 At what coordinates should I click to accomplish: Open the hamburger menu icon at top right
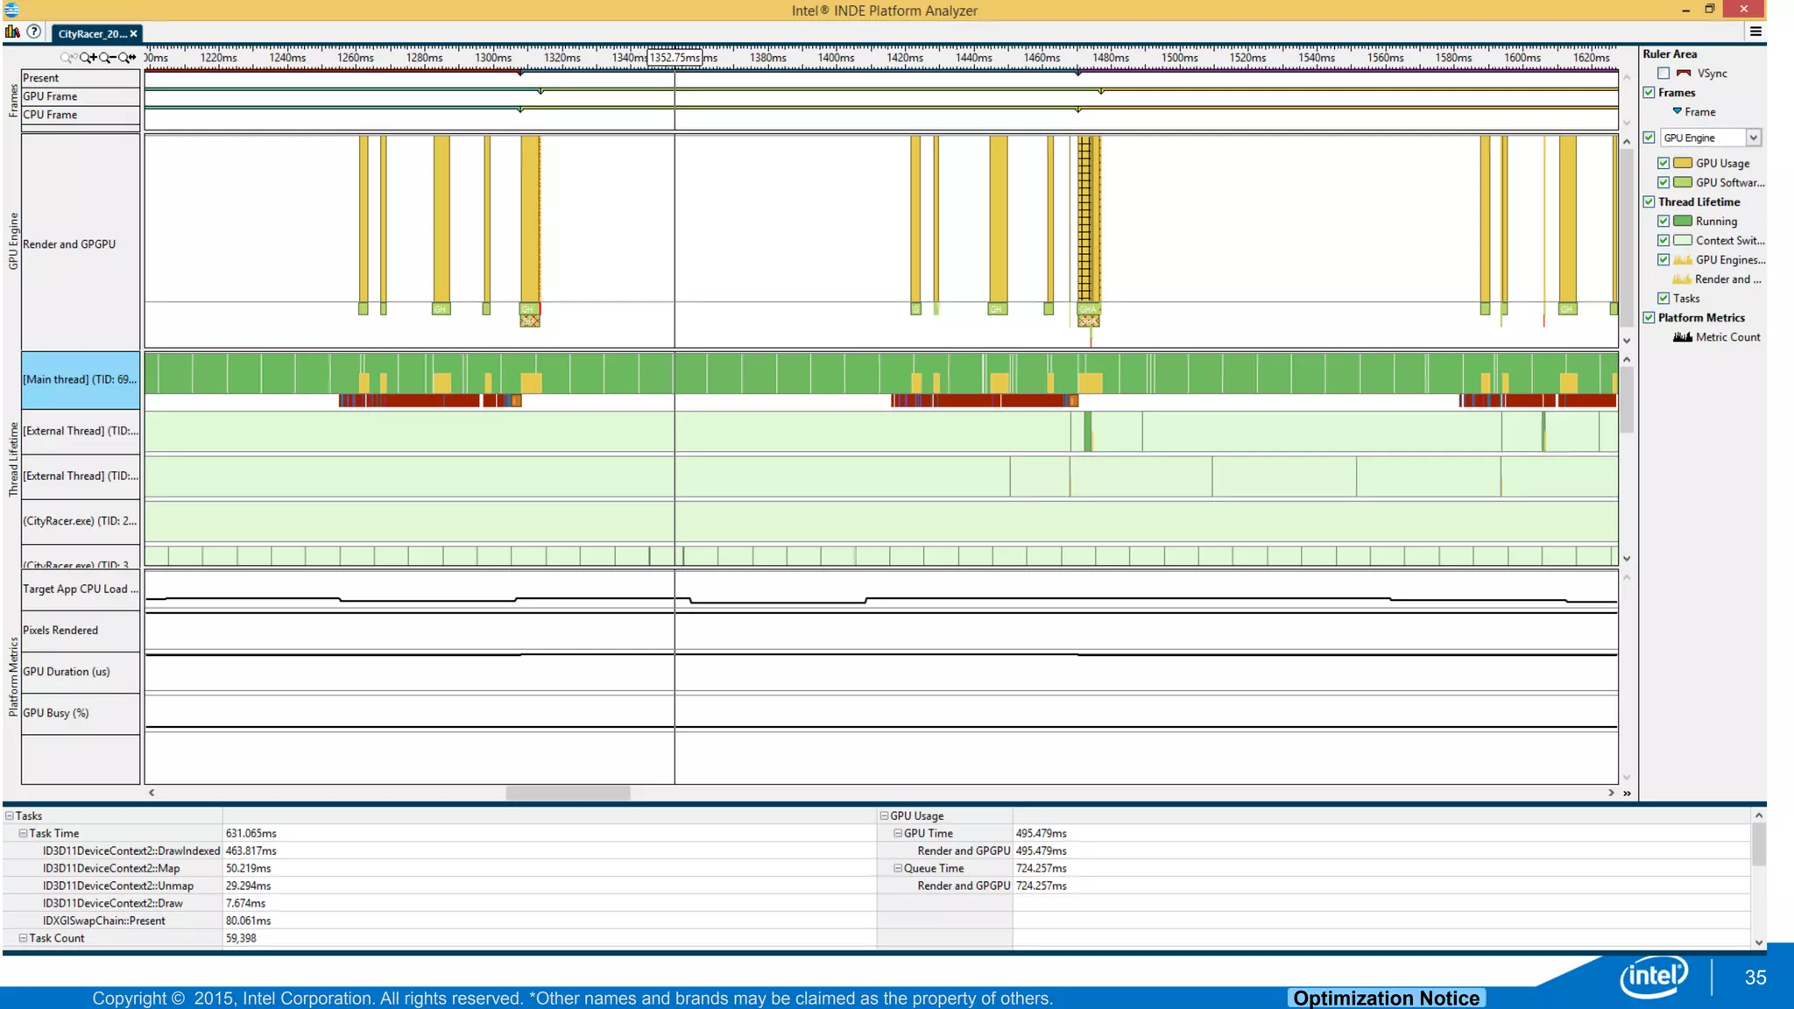1755,32
